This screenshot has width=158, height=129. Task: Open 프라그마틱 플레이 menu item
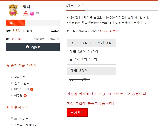pyautogui.click(x=26, y=125)
